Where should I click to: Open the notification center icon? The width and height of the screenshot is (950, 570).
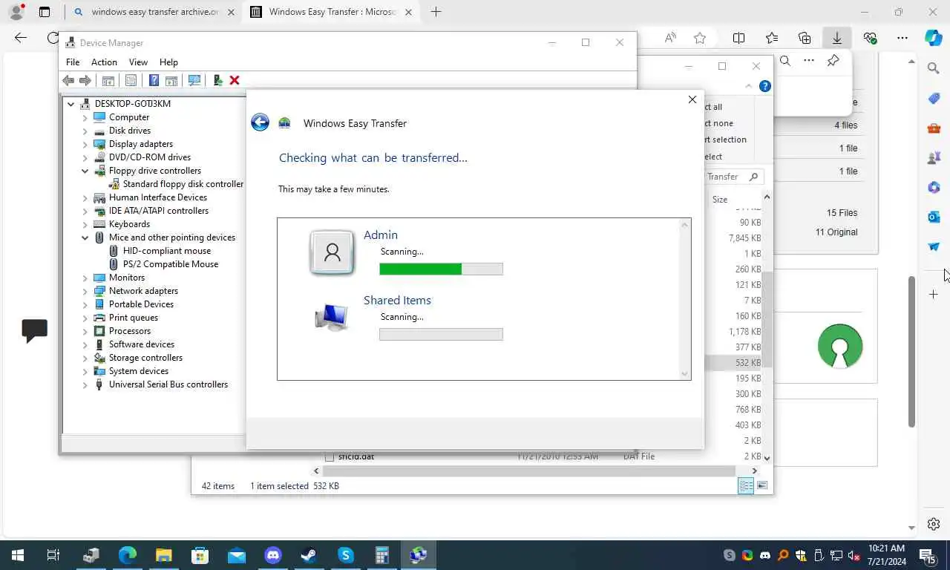click(x=927, y=555)
